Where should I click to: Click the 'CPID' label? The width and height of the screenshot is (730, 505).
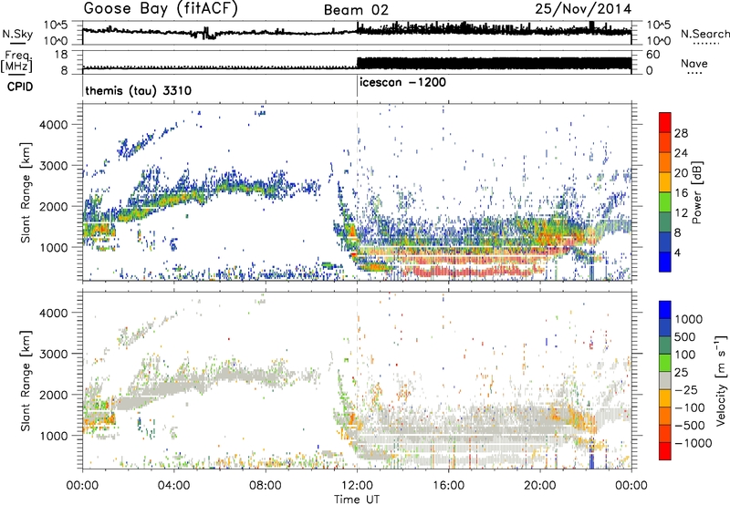pos(20,87)
